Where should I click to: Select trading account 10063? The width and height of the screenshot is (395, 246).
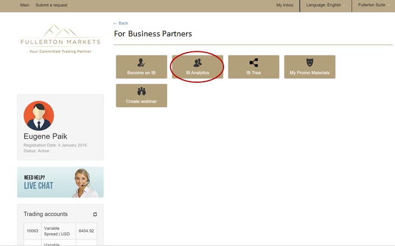pos(32,231)
